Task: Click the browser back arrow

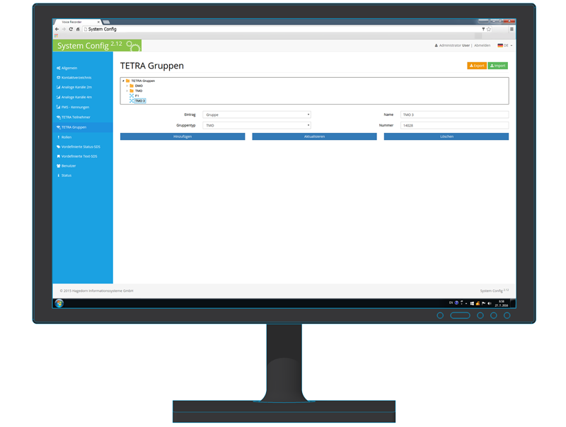Action: pyautogui.click(x=57, y=29)
